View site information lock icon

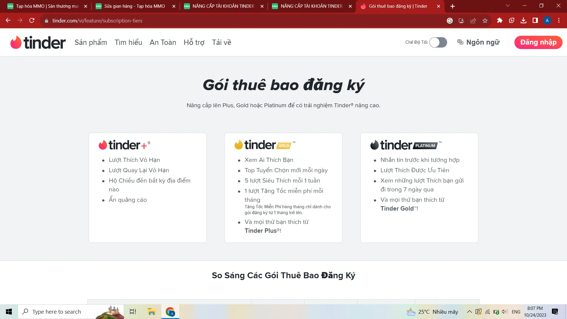click(x=46, y=21)
